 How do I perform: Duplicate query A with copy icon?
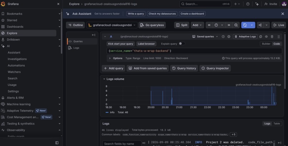coord(260,36)
